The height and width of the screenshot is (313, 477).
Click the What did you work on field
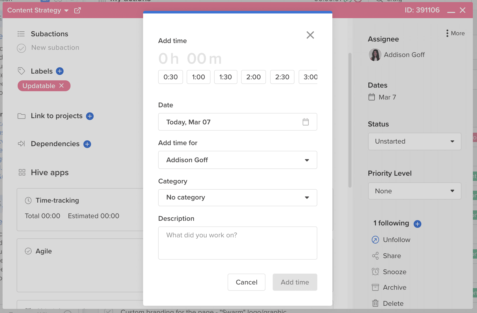[237, 243]
